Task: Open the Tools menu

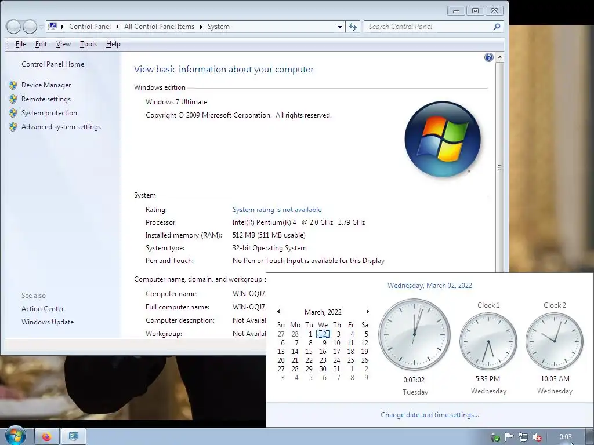Action: point(88,44)
